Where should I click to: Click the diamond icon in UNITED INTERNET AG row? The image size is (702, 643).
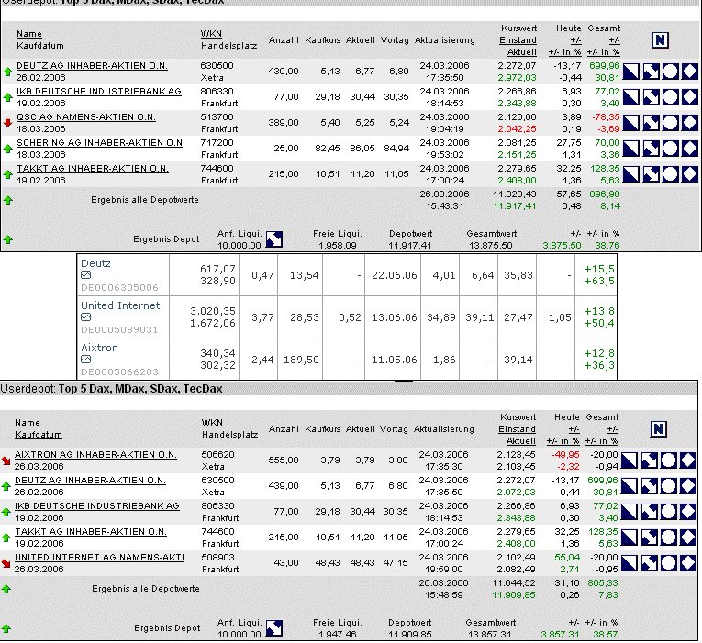tap(688, 563)
